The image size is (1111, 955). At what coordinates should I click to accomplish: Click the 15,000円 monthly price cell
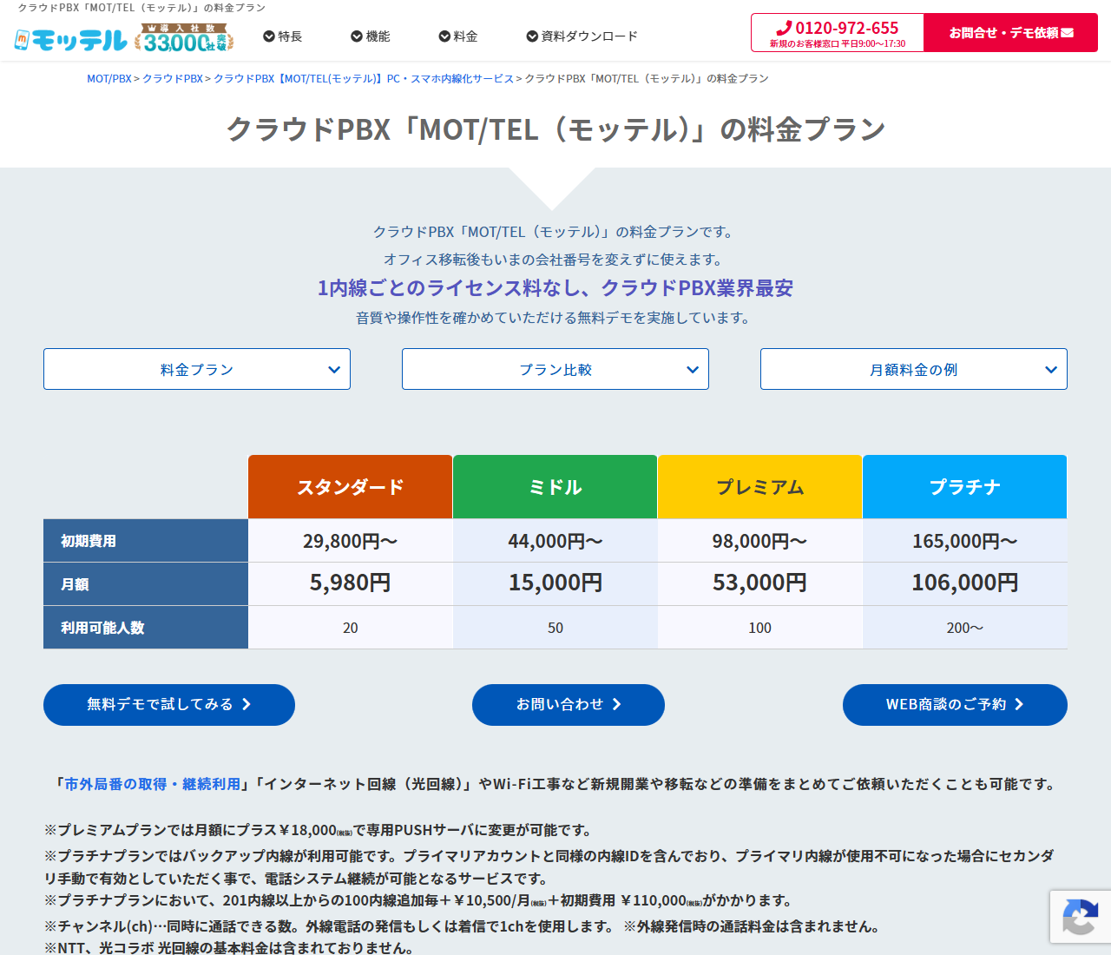point(555,583)
